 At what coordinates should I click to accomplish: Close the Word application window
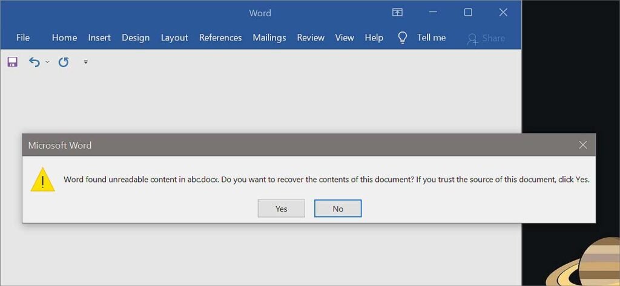click(x=503, y=13)
